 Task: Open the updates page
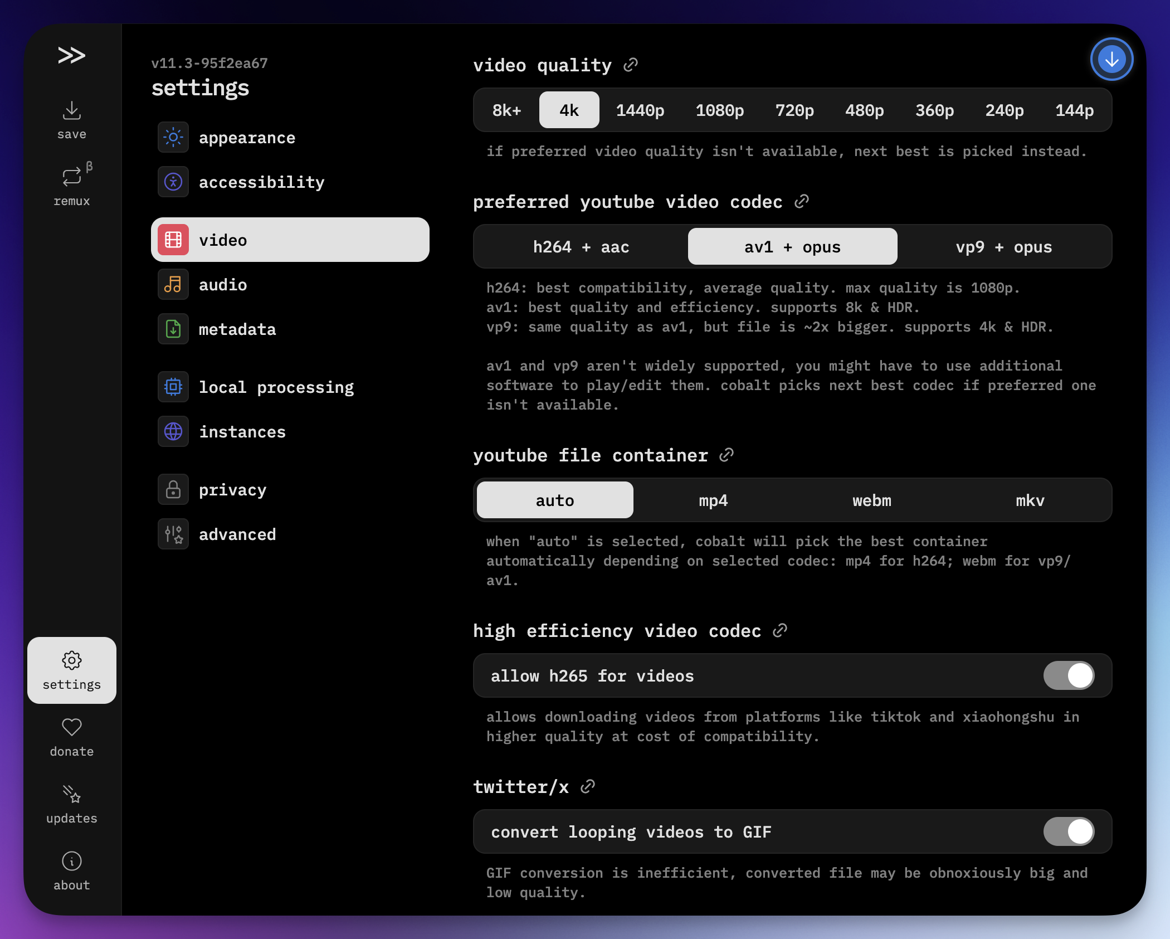click(71, 804)
